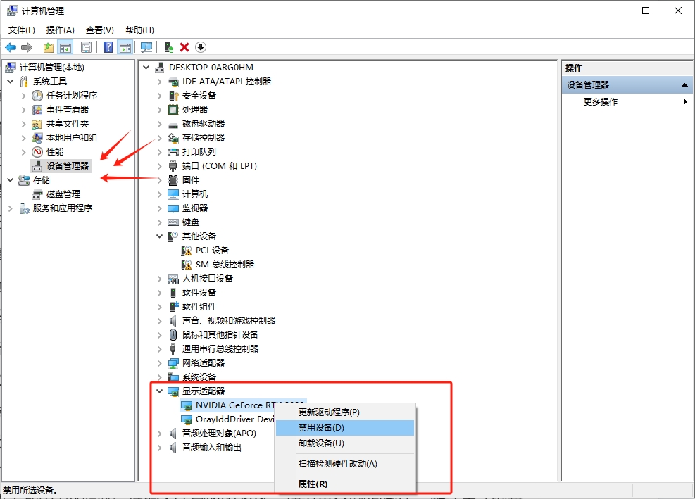Expand the 磁盘驱动器 category
This screenshot has height=499, width=695.
160,124
